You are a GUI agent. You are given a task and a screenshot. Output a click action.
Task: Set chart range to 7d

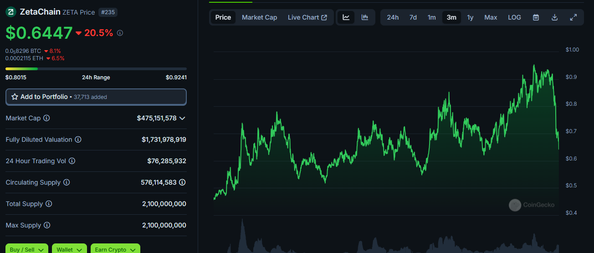tap(413, 17)
